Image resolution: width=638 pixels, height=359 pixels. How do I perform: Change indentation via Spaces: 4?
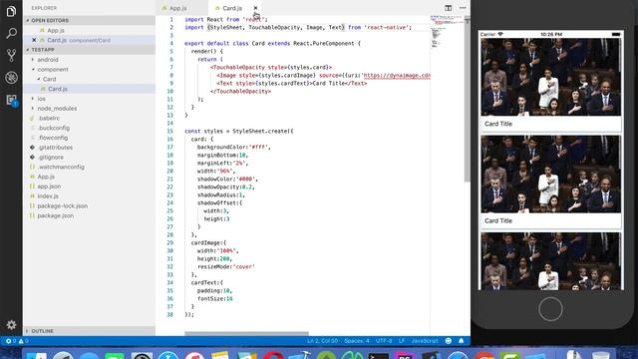[357, 341]
